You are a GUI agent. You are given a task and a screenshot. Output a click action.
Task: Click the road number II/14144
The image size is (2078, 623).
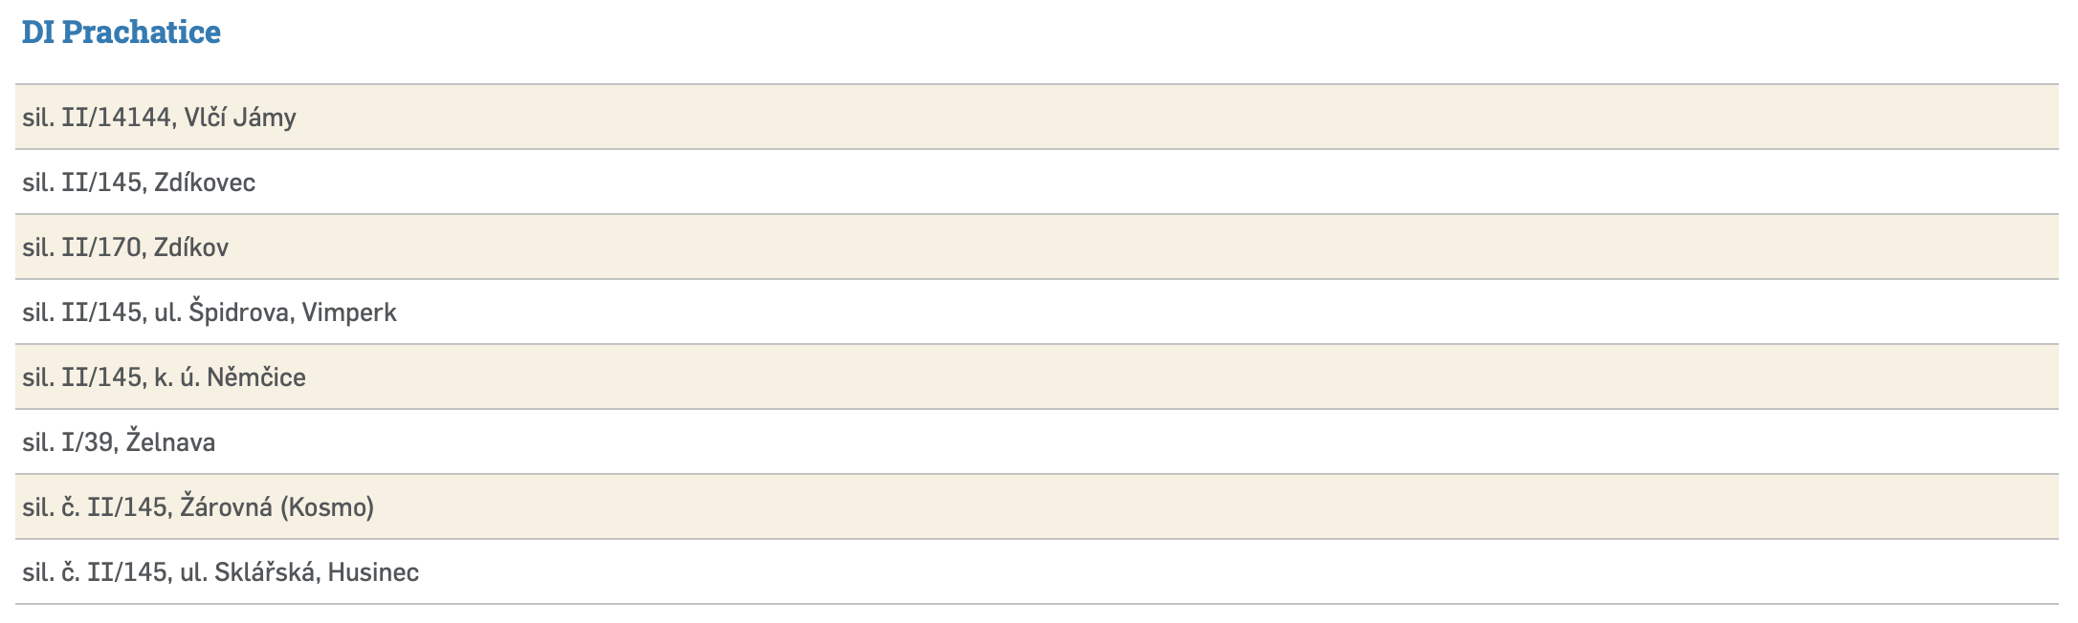point(116,118)
